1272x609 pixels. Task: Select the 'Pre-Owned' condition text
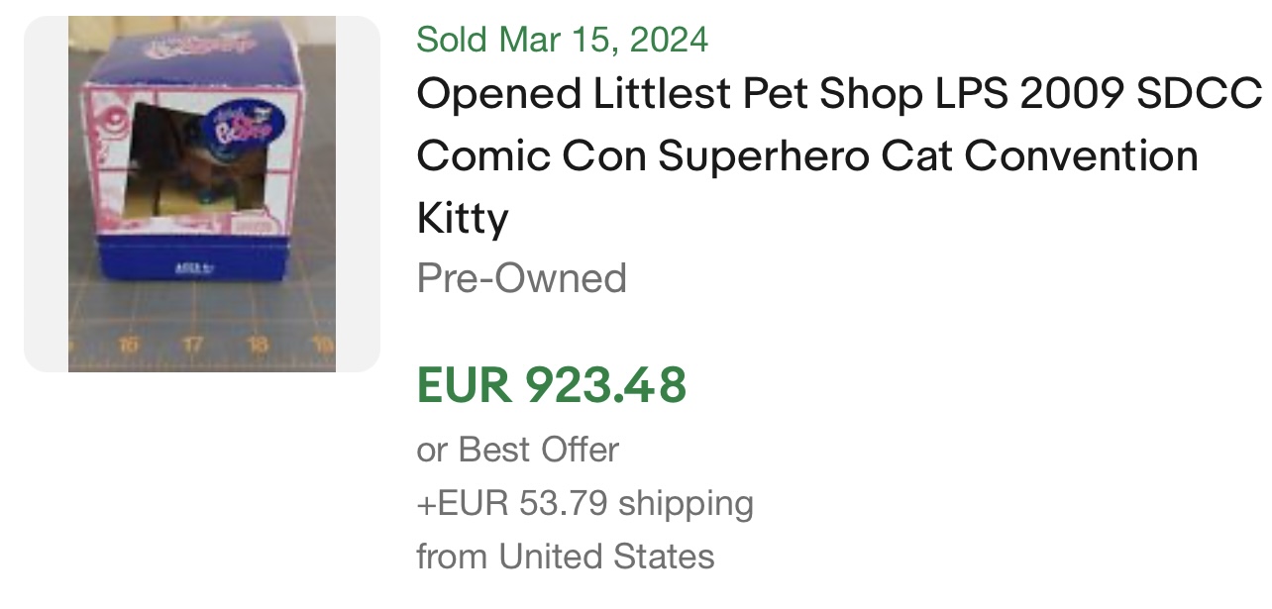coord(521,278)
